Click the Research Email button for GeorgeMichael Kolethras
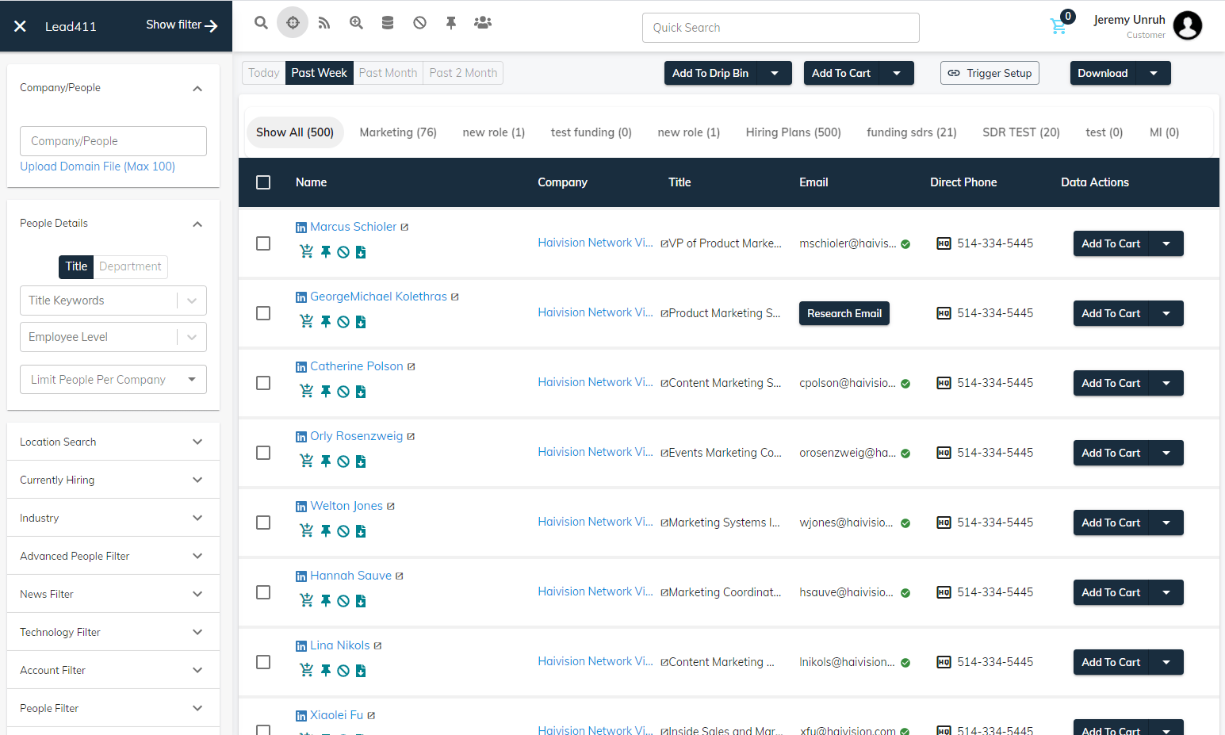Viewport: 1225px width, 735px height. (x=844, y=313)
